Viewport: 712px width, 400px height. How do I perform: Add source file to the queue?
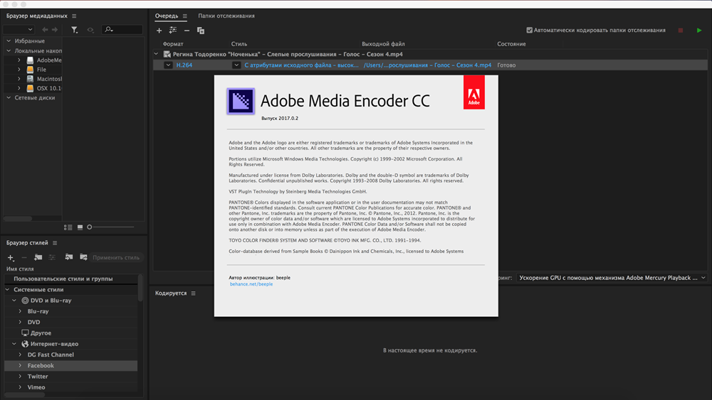point(159,31)
